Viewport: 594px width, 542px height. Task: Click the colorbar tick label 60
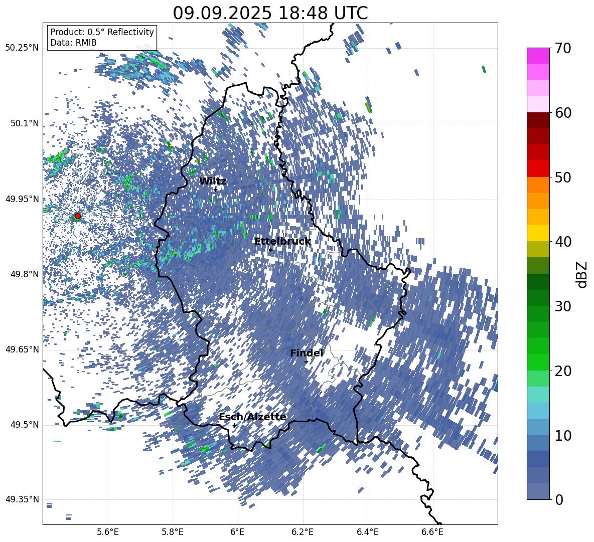tap(563, 113)
